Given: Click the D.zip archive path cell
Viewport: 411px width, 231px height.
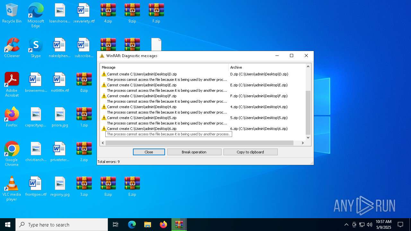Looking at the screenshot, I should (259, 74).
